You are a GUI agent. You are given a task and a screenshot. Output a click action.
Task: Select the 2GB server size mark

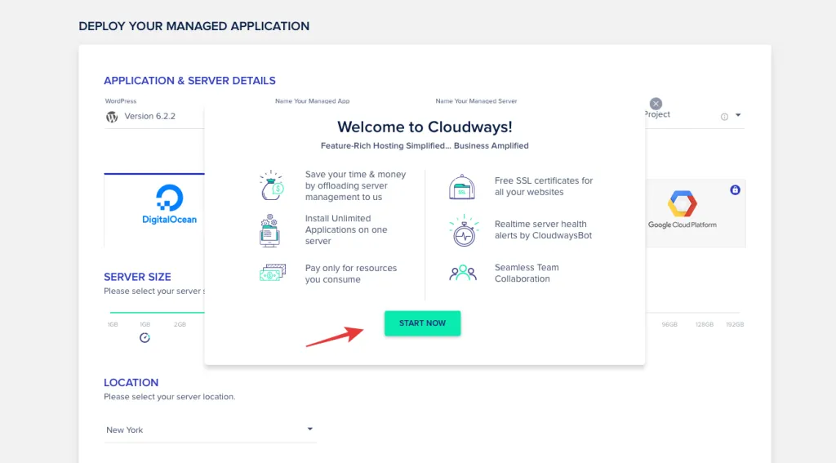180,324
